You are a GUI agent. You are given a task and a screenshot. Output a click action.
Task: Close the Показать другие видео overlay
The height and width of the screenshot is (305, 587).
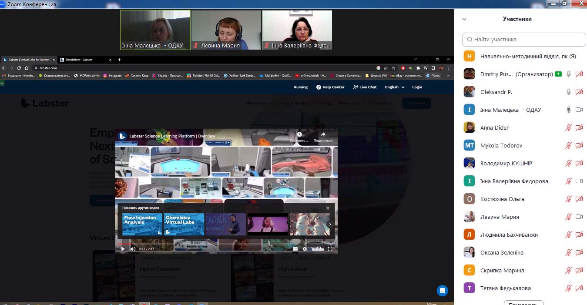(328, 208)
